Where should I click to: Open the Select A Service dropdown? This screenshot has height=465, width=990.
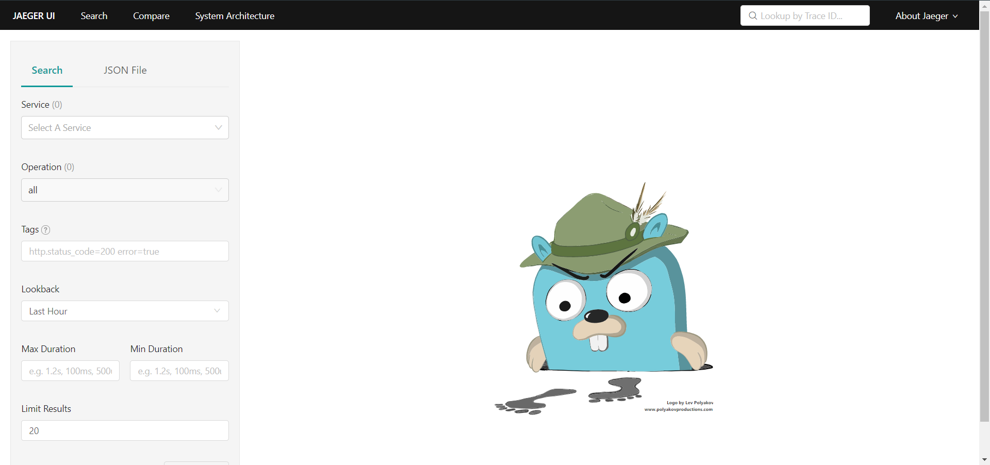pos(125,128)
